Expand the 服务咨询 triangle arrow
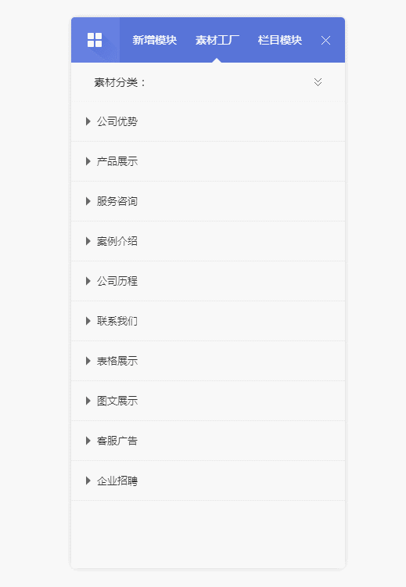Viewport: 406px width, 587px height. click(88, 201)
